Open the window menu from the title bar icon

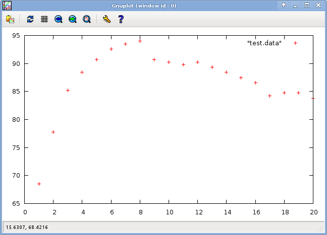pos(7,5)
